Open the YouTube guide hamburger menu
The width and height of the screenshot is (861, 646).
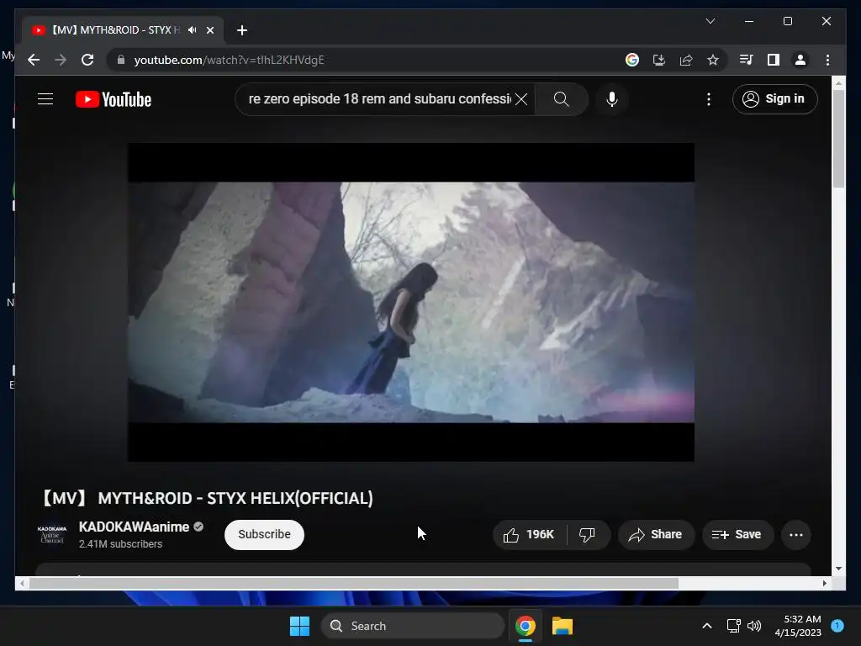coord(45,99)
